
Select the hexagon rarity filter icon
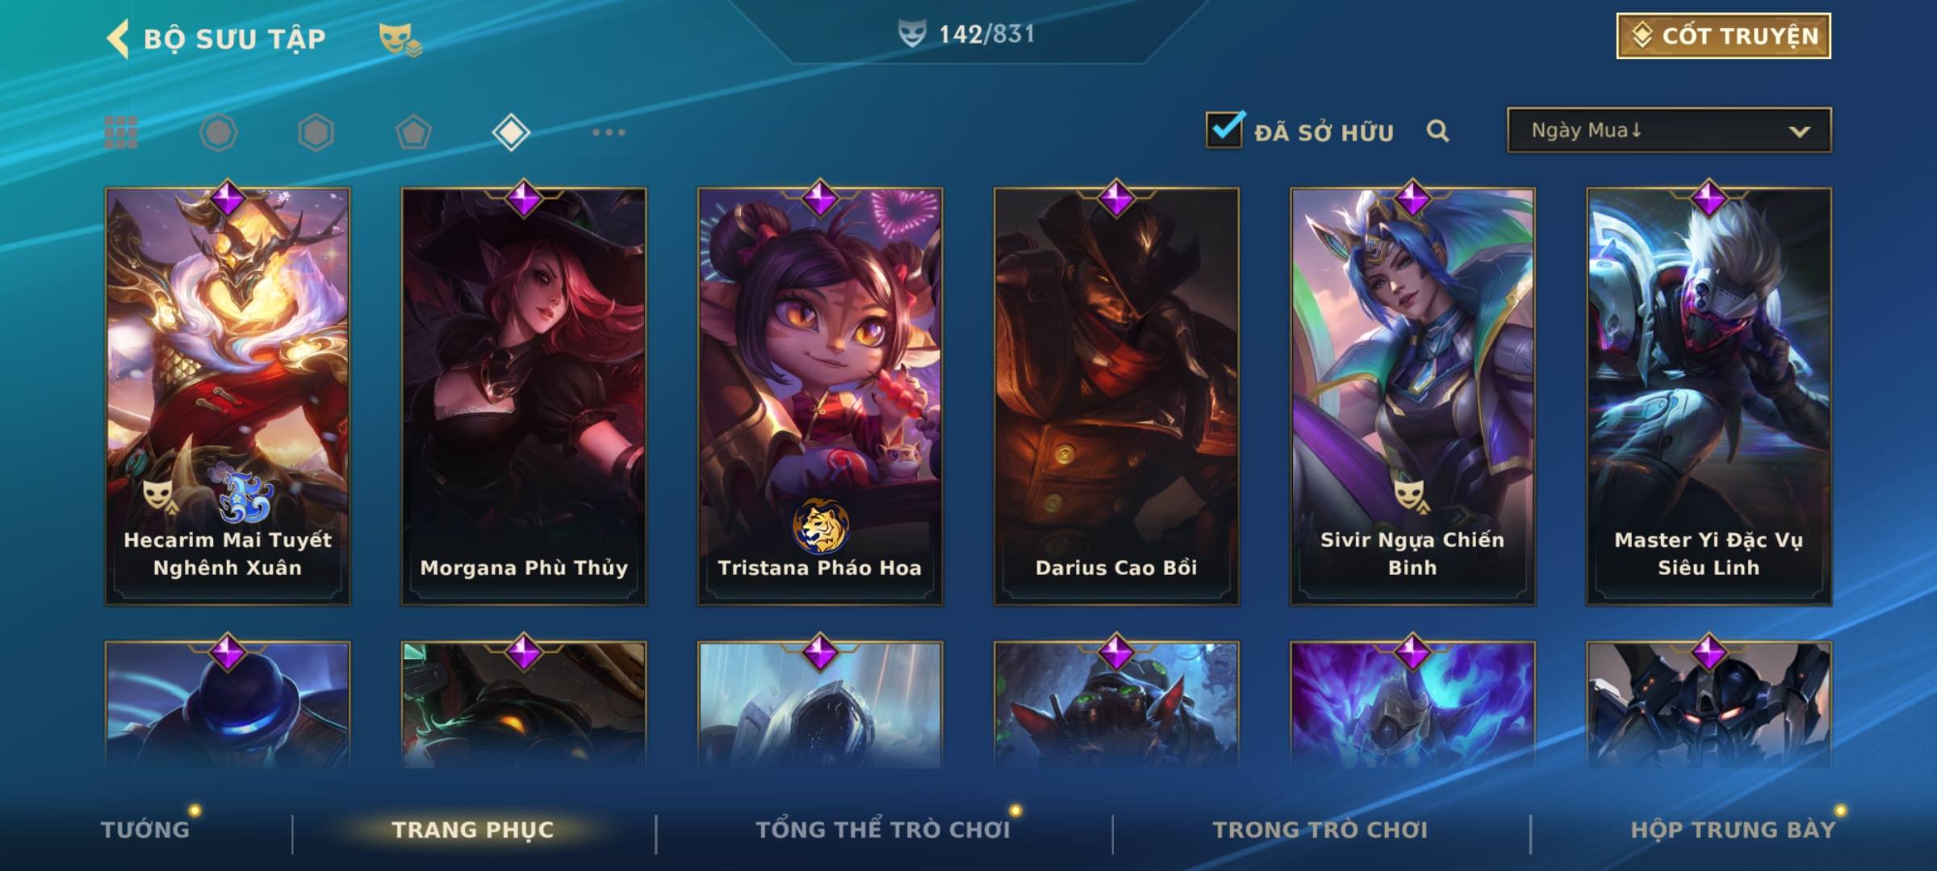[x=316, y=132]
